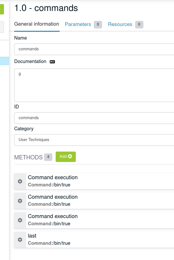174x260 pixels.
Task: Open the Category field User Techniques
Action: pyautogui.click(x=94, y=140)
